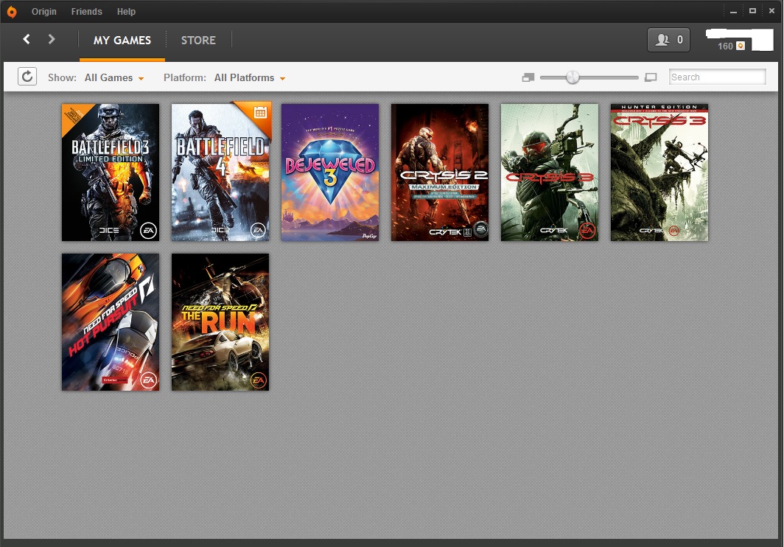
Task: Select the My Games tab
Action: [122, 40]
